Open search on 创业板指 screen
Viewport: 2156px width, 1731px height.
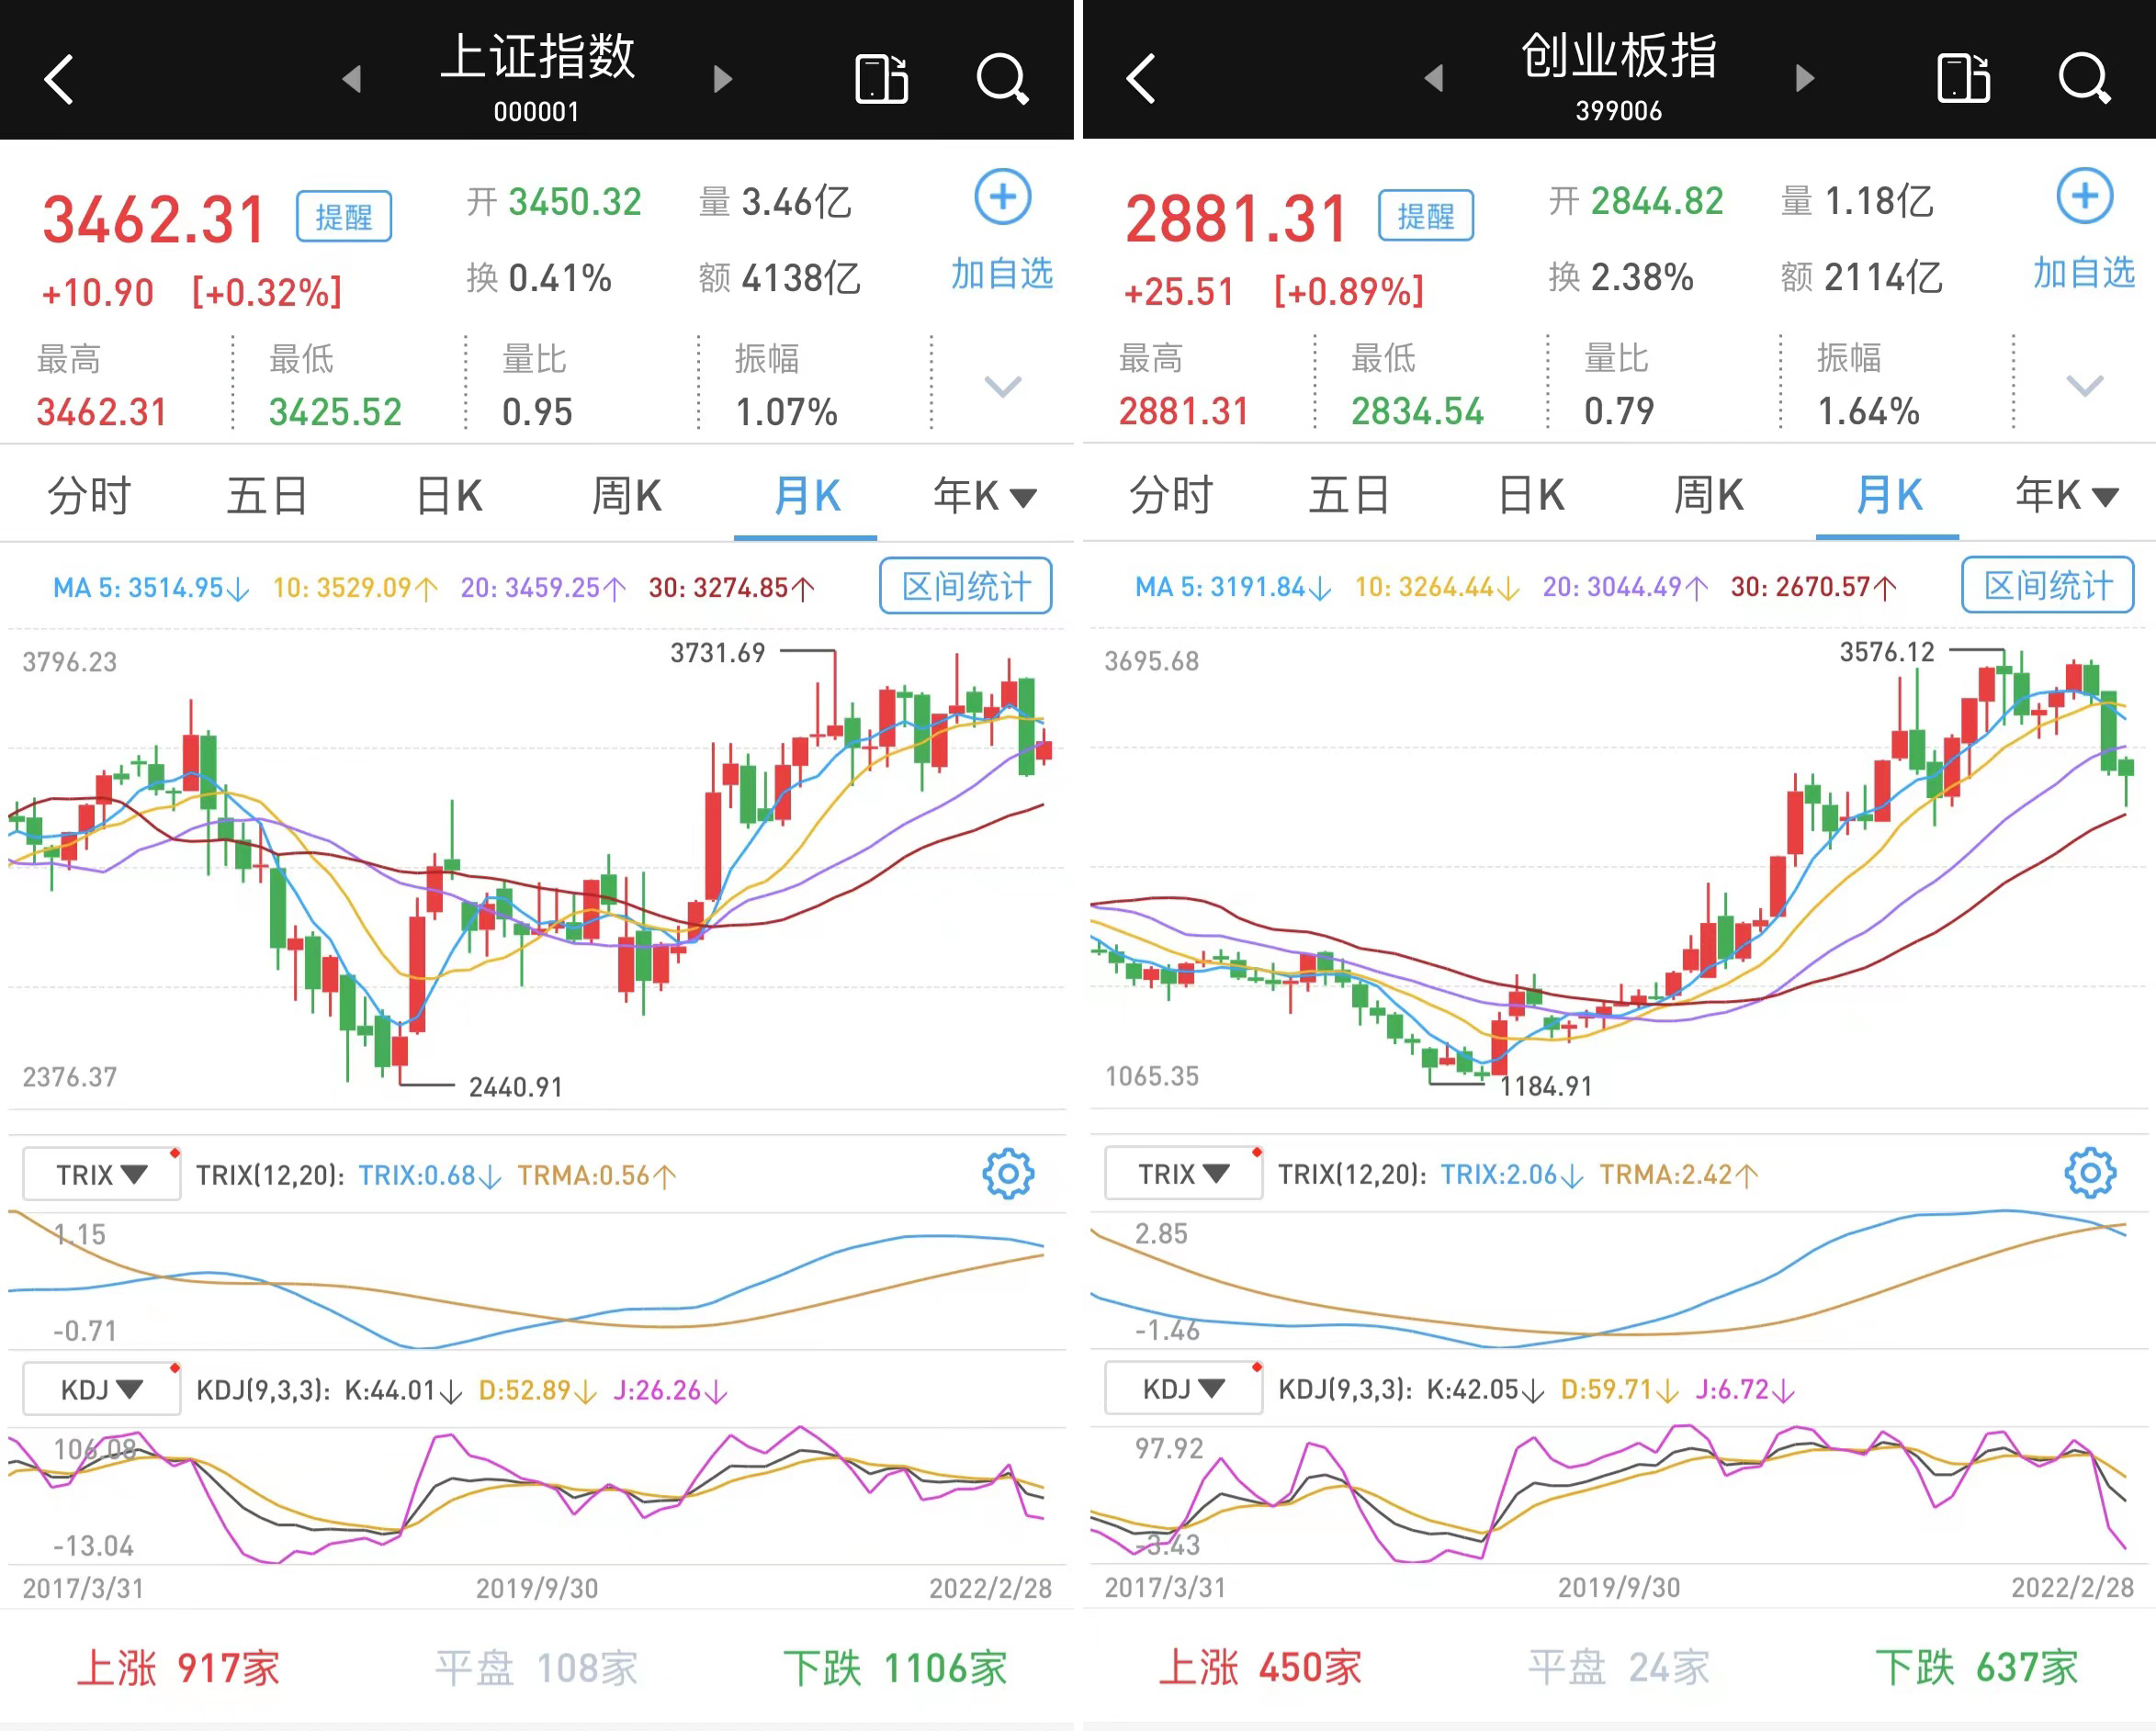[x=2084, y=78]
